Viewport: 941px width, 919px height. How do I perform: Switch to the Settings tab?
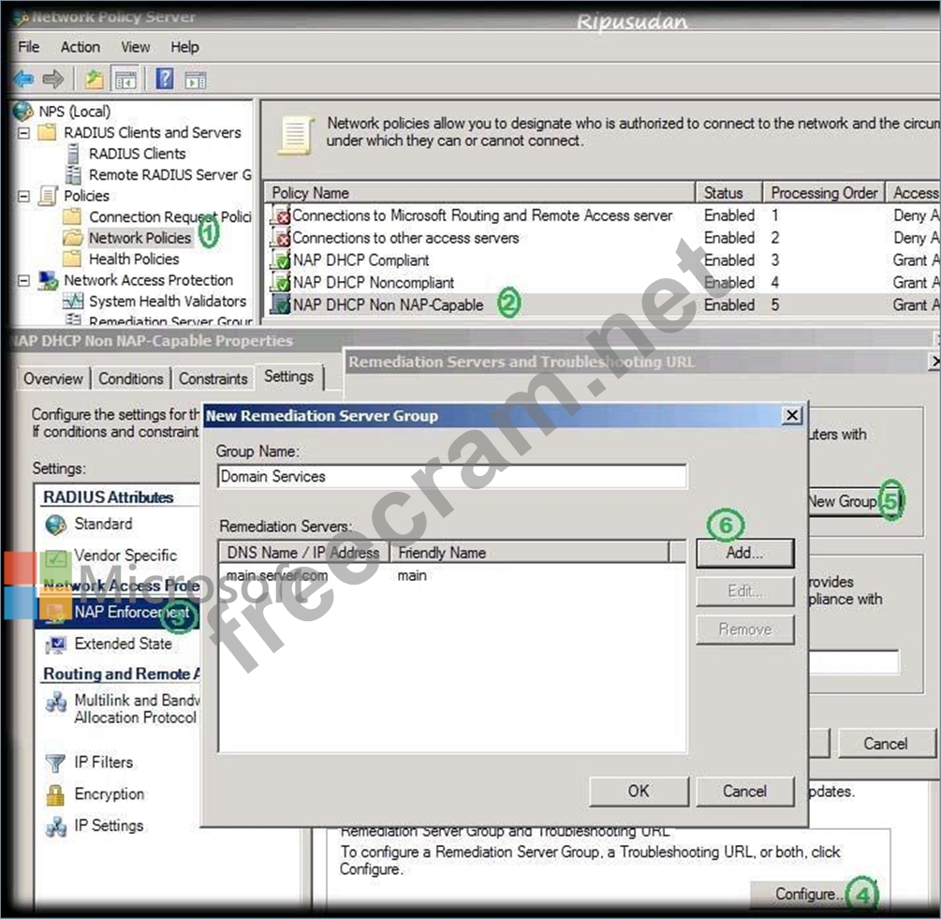(289, 377)
